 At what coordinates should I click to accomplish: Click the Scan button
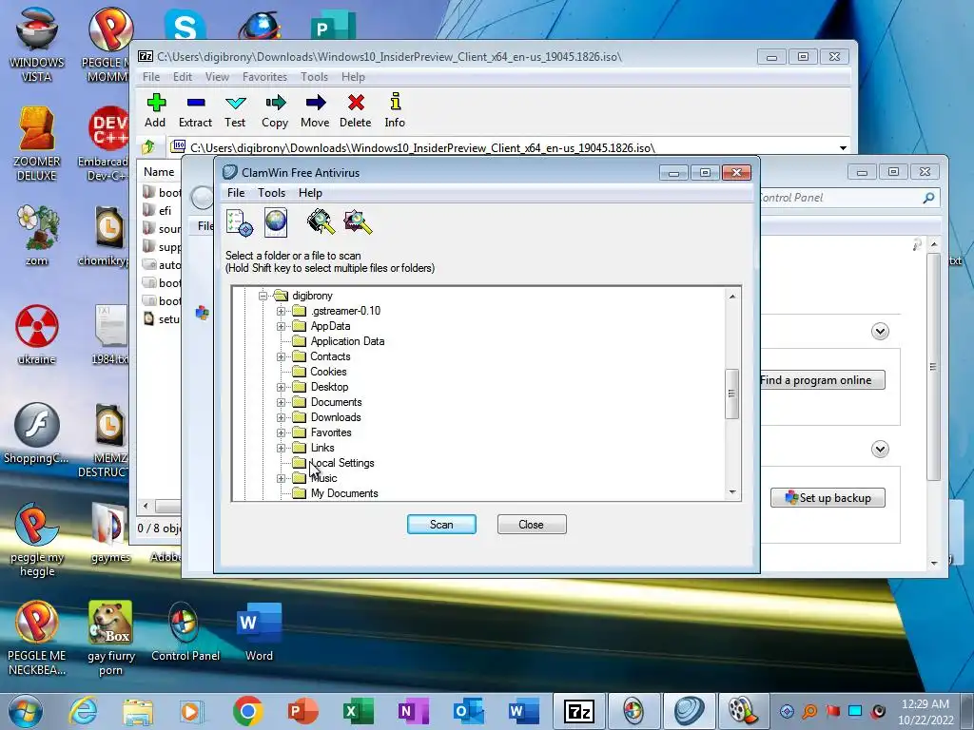click(441, 524)
